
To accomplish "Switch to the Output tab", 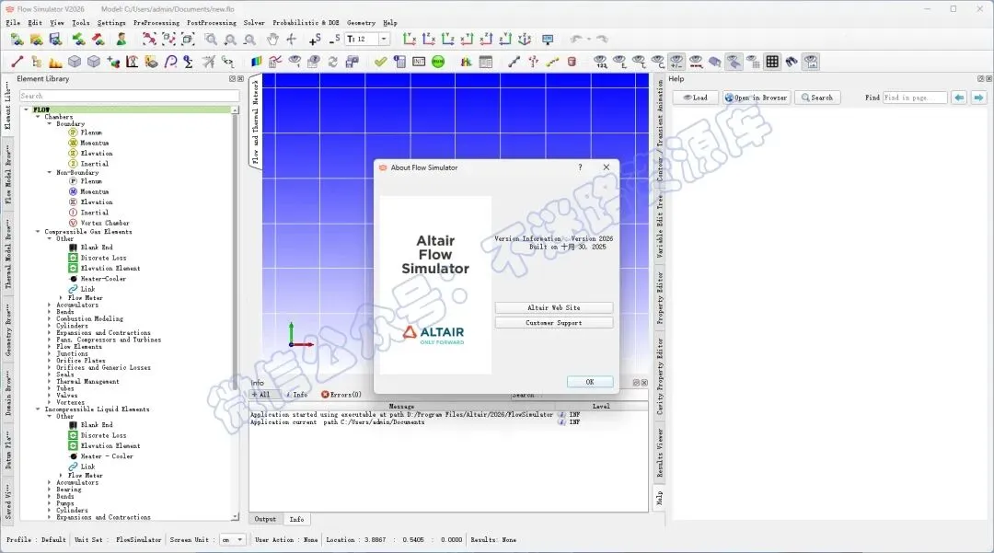I will pyautogui.click(x=265, y=520).
